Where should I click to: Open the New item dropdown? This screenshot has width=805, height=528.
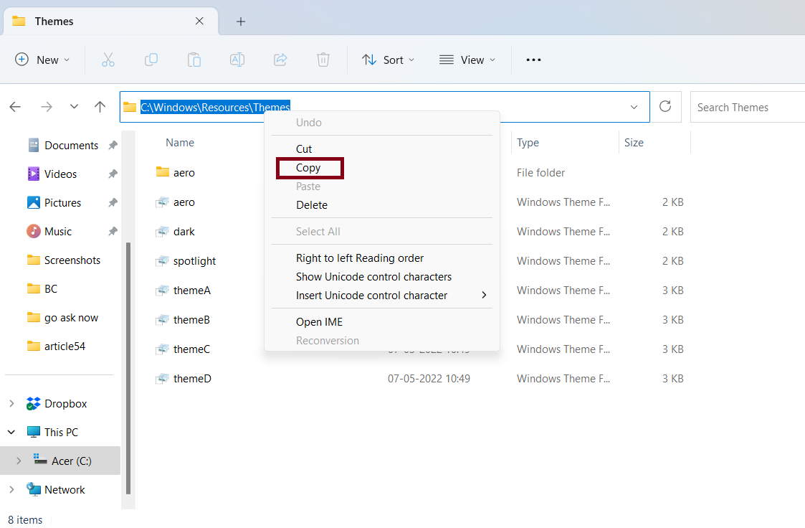point(42,60)
